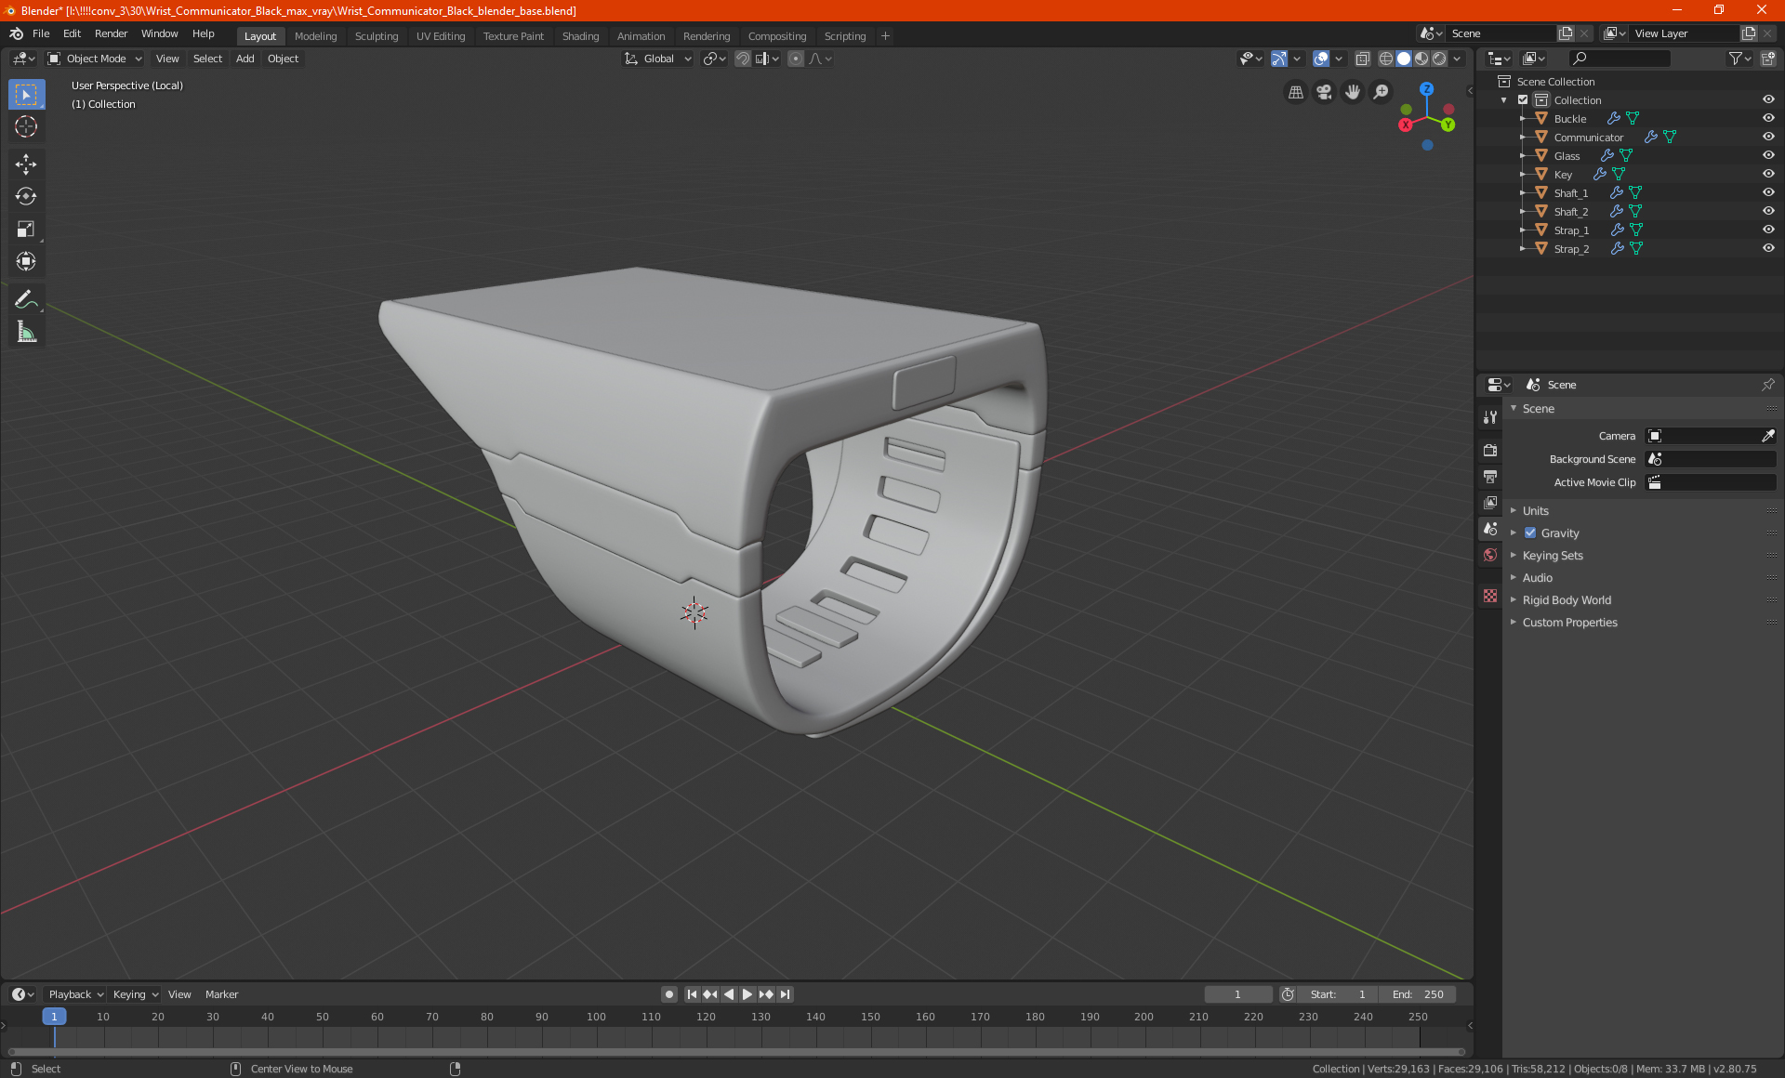Select the Measure tool
The height and width of the screenshot is (1078, 1785).
[x=26, y=333]
